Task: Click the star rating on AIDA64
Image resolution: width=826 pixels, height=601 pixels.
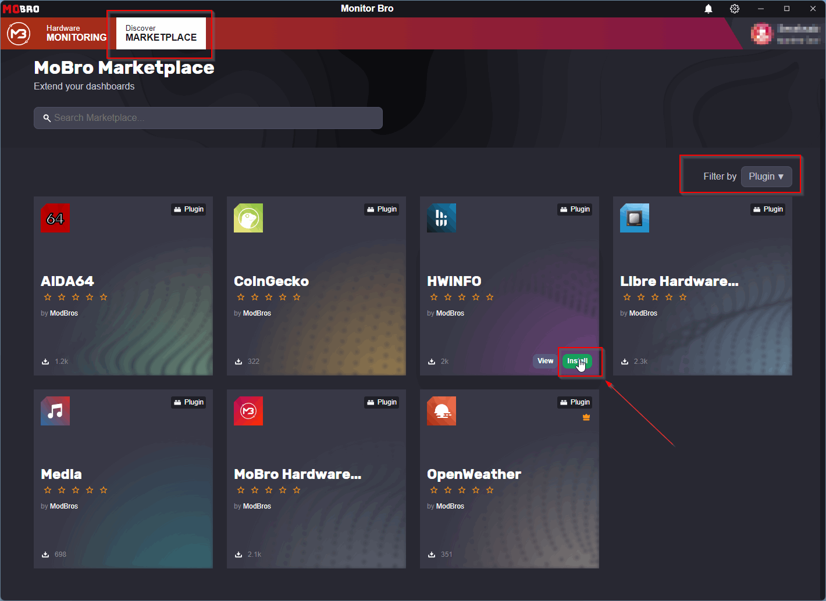Action: point(76,297)
